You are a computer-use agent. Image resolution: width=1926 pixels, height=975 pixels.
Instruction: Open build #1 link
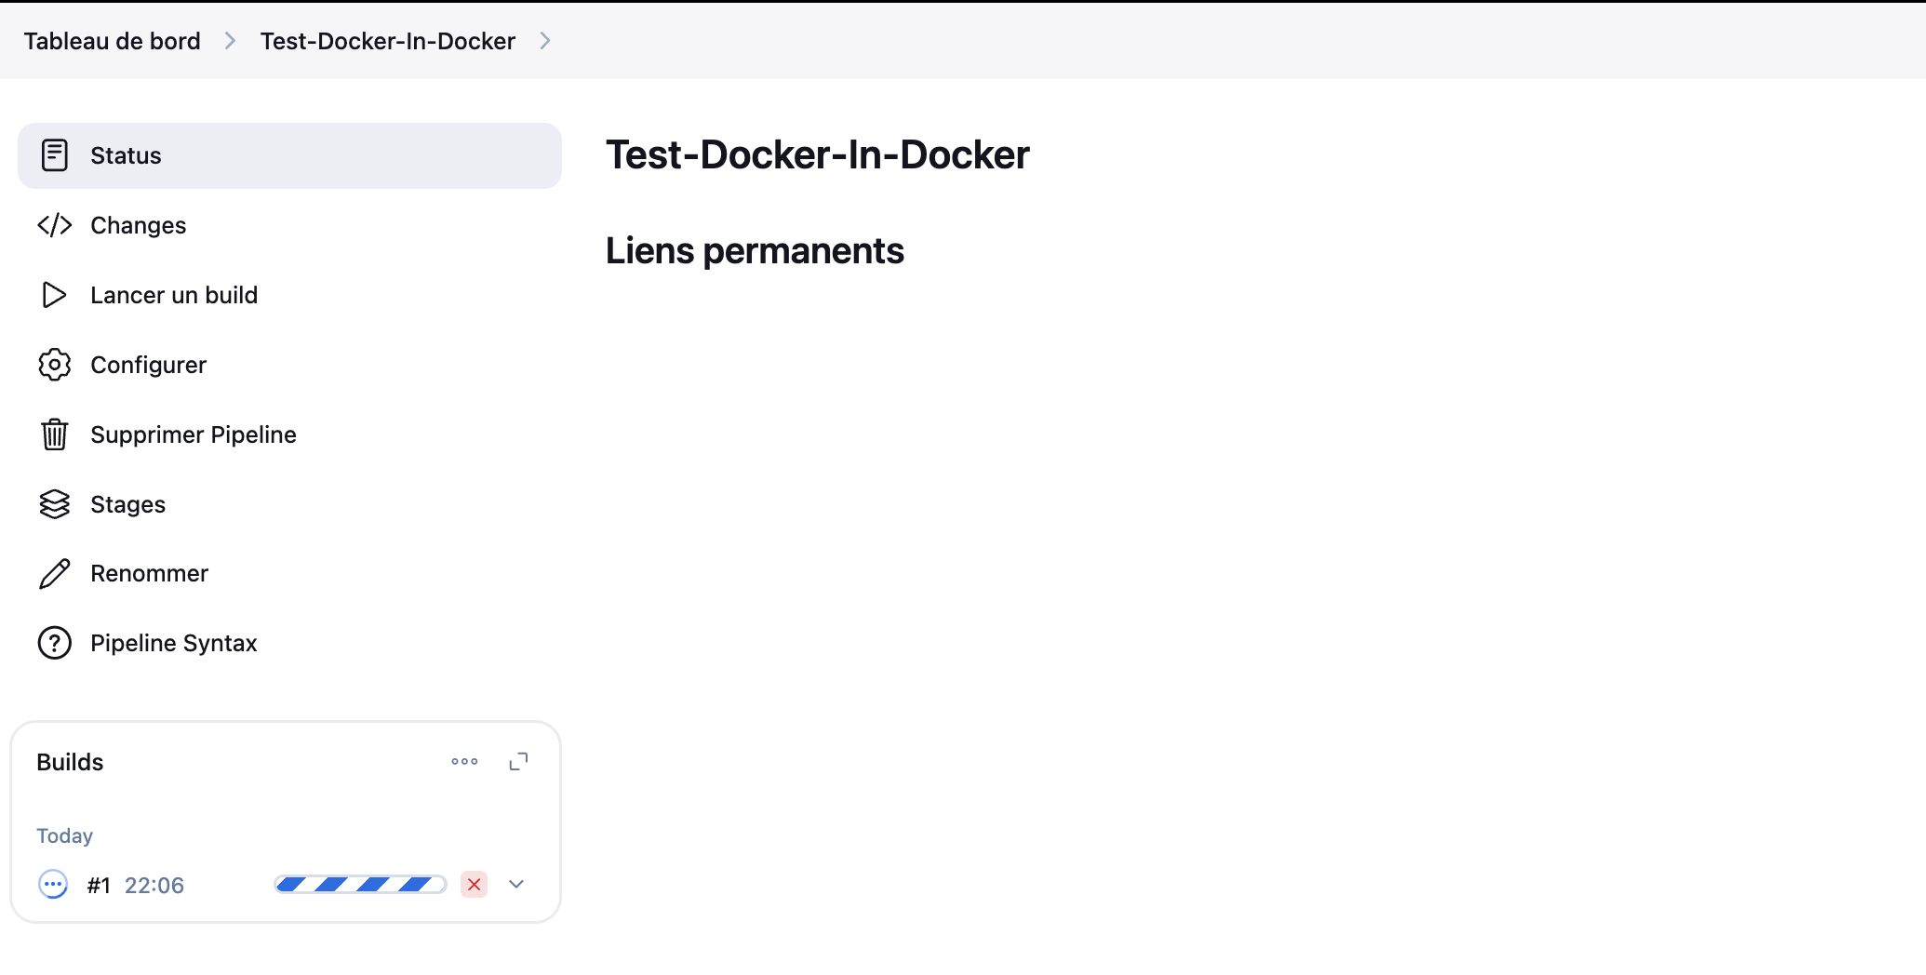coord(99,886)
